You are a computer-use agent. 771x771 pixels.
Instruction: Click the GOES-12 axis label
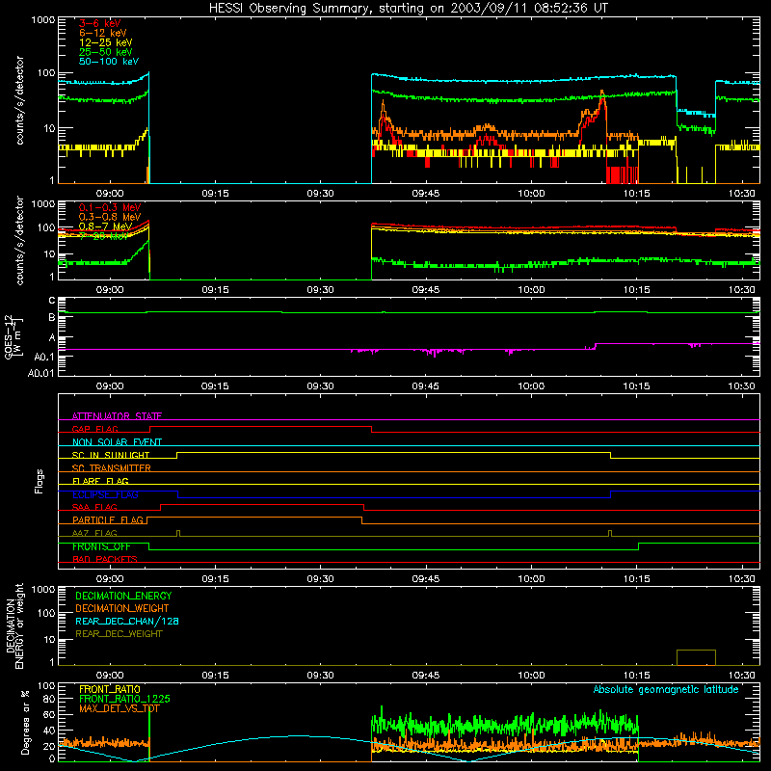pyautogui.click(x=13, y=336)
